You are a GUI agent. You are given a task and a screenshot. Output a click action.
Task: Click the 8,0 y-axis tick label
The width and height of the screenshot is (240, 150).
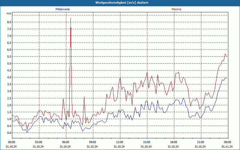pyautogui.click(x=9, y=22)
